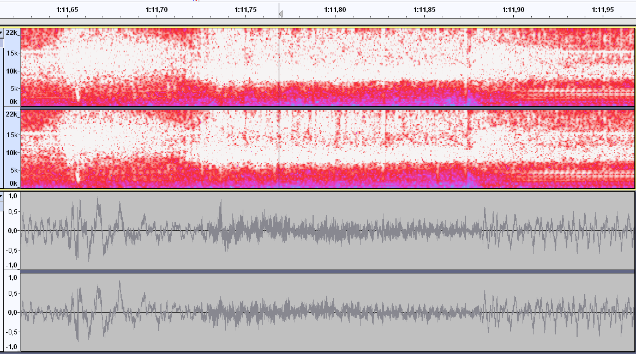Click the divider between the spectrogram channels
636x354 pixels.
(x=327, y=108)
